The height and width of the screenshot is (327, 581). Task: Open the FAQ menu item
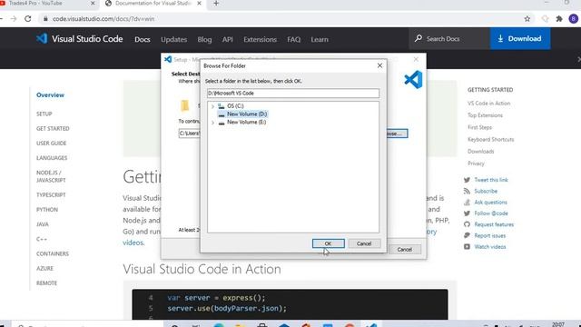[x=294, y=39]
